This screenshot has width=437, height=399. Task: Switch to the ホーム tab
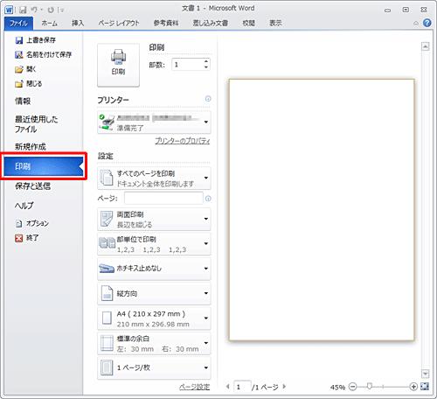[x=49, y=23]
